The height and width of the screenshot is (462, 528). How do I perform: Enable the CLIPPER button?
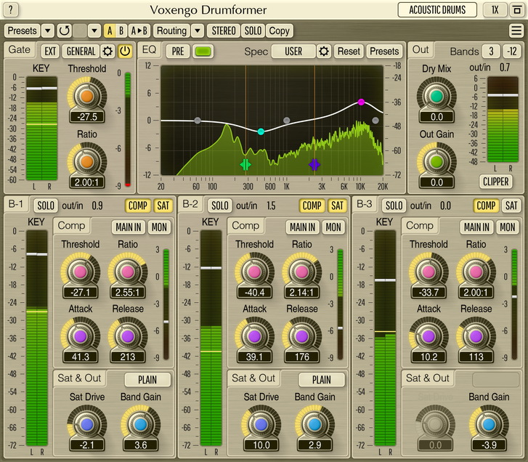tap(495, 182)
